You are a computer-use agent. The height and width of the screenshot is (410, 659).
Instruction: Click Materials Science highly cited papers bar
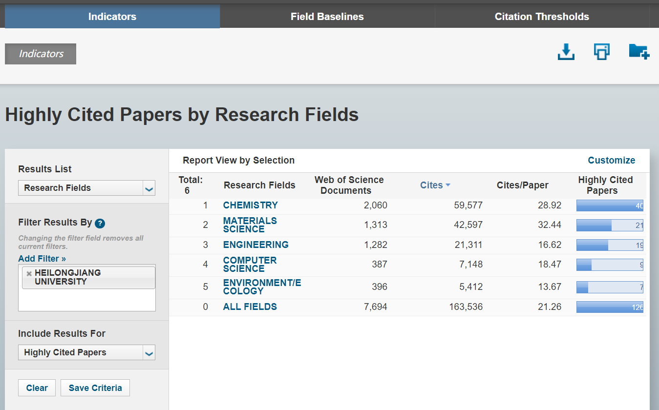tap(610, 225)
